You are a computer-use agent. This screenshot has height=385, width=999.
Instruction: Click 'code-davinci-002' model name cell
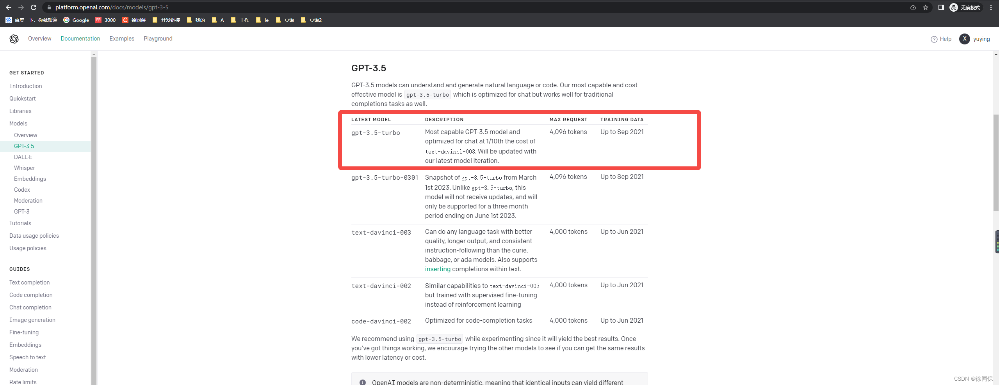coord(381,321)
